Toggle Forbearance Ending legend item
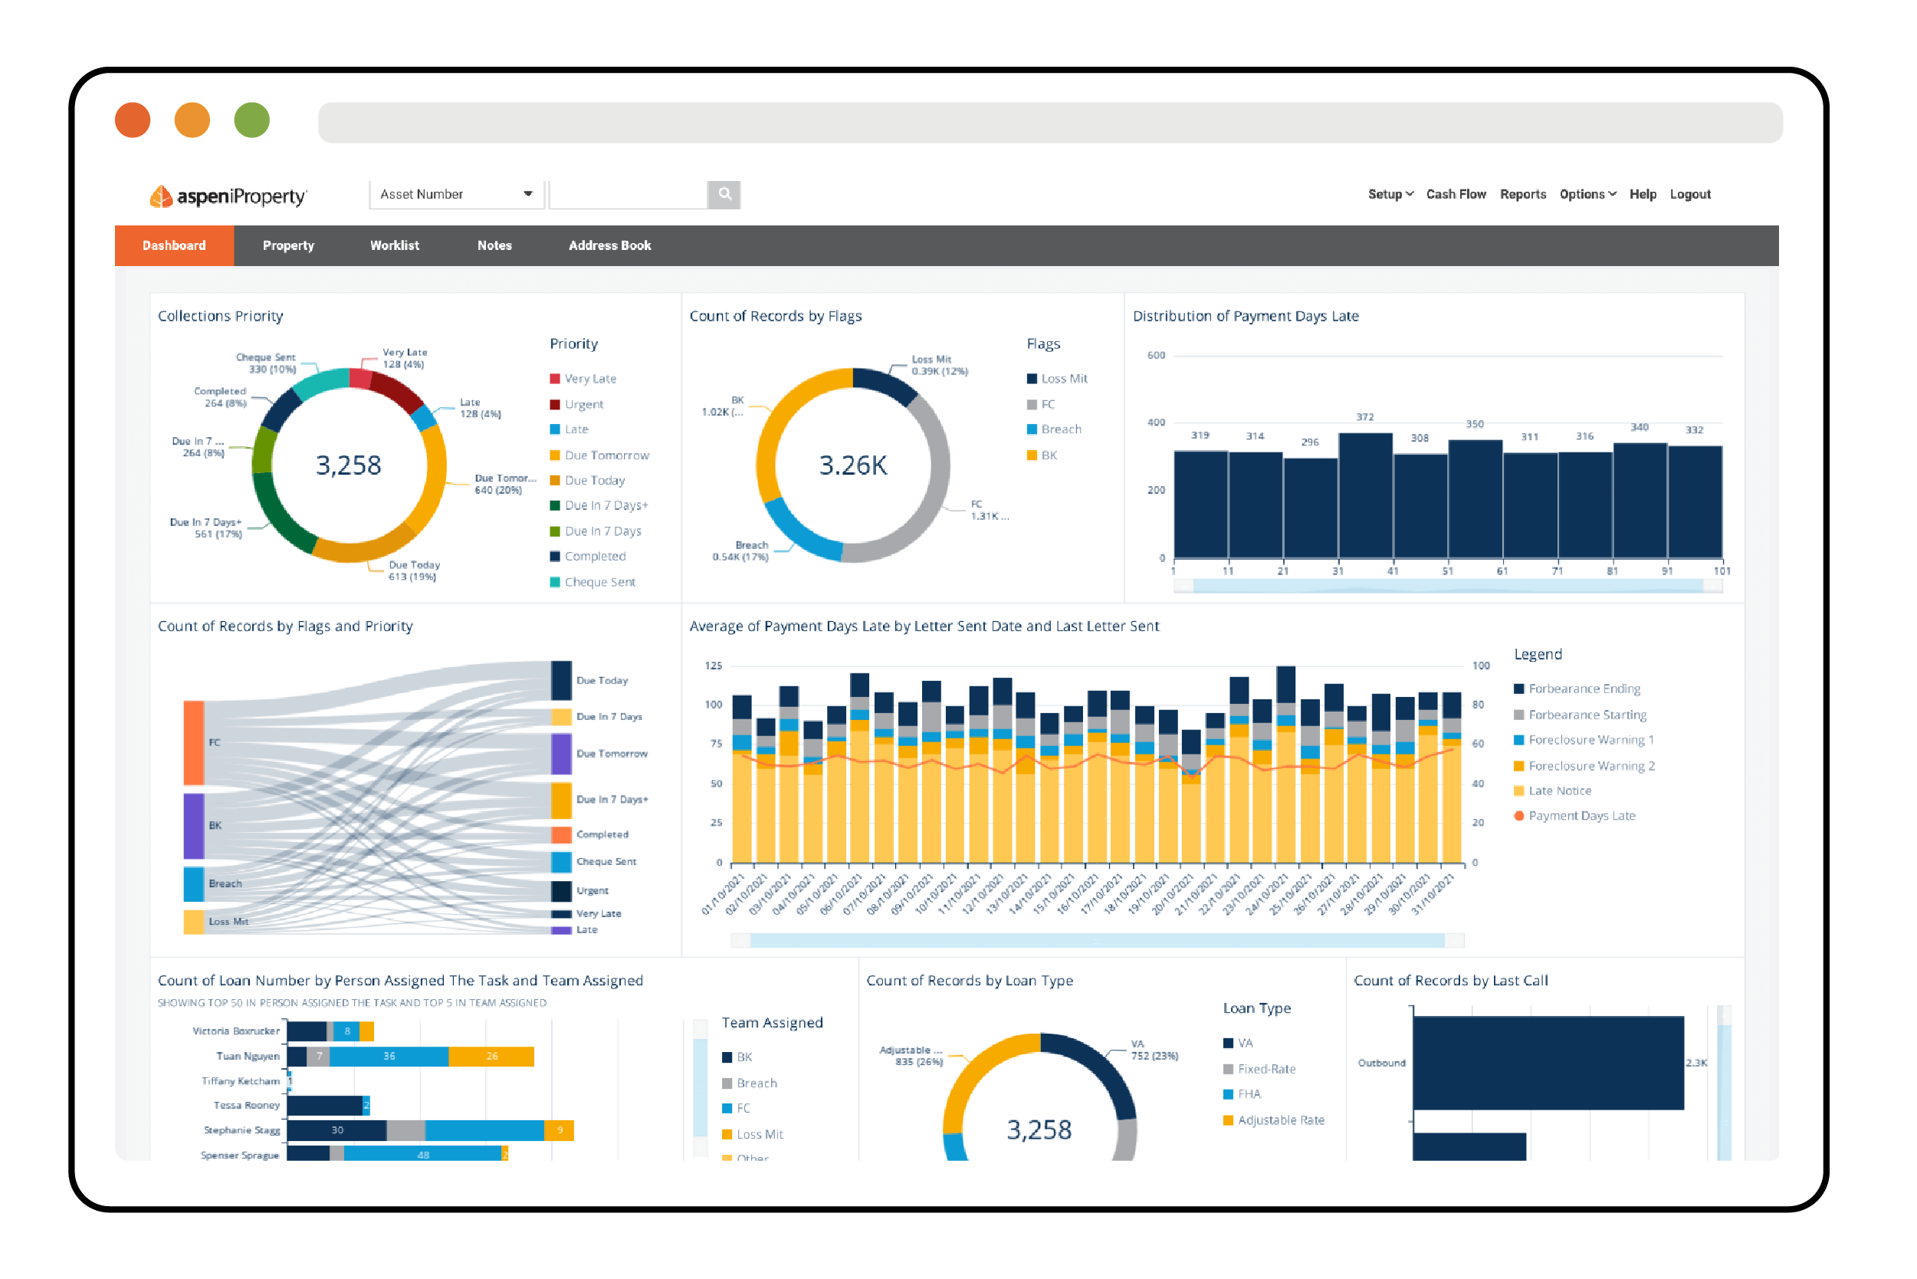The height and width of the screenshot is (1279, 1917). coord(1576,689)
